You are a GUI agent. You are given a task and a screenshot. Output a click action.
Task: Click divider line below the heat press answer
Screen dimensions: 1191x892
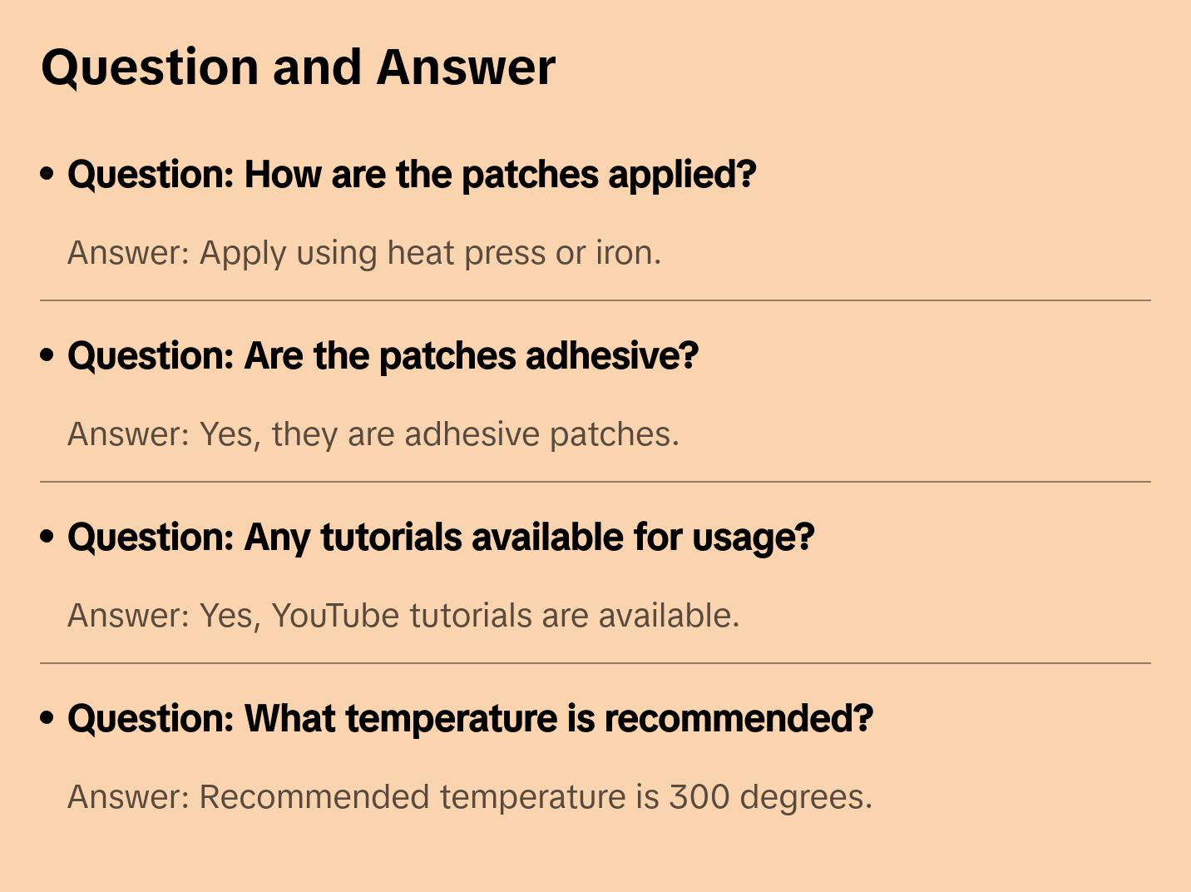click(x=595, y=300)
